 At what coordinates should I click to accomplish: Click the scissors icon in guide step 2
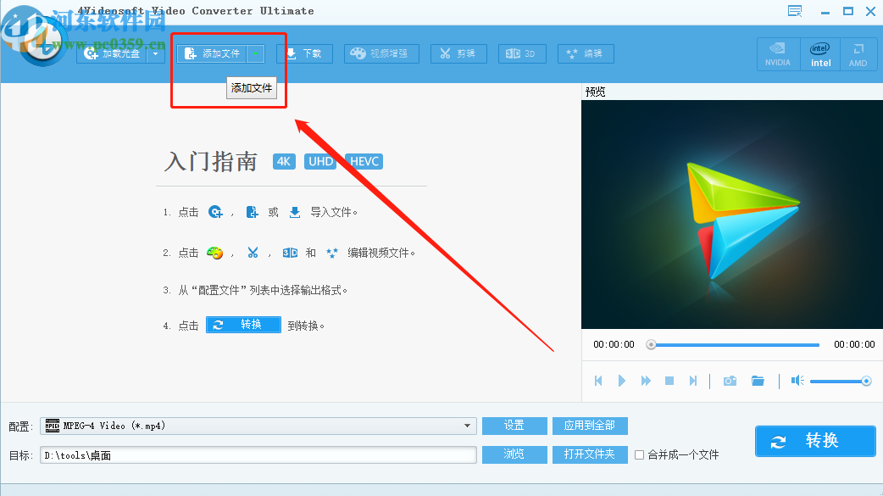[253, 253]
